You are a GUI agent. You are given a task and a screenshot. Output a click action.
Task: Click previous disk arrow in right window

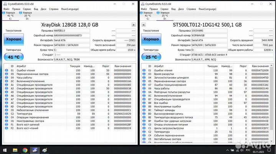click(x=143, y=25)
